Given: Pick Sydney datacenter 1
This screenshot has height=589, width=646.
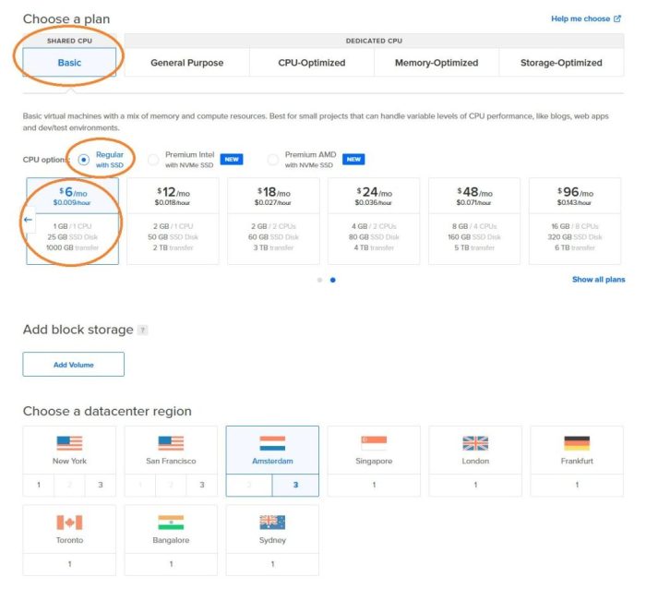Looking at the screenshot, I should pyautogui.click(x=272, y=564).
